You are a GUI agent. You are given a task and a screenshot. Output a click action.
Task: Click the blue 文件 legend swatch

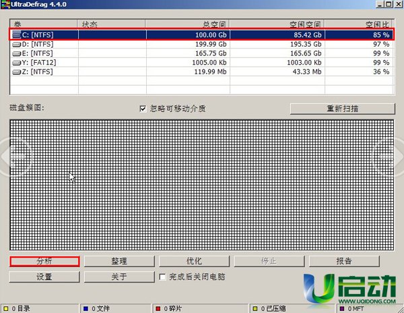point(86,308)
